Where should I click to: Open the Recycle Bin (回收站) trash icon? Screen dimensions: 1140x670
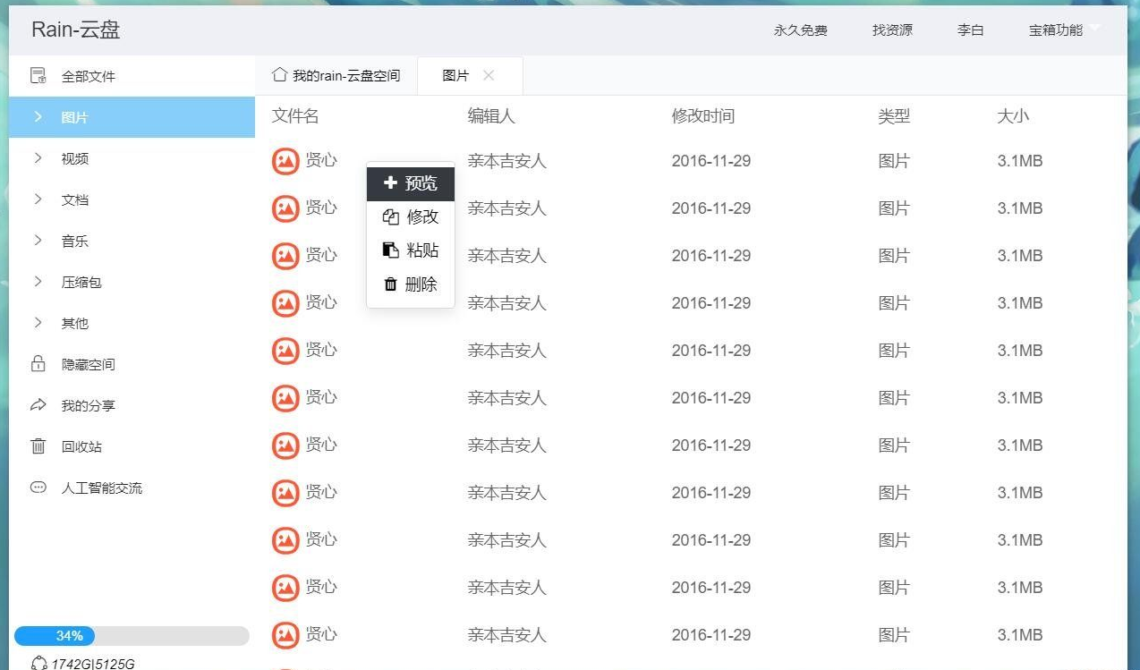[x=38, y=446]
